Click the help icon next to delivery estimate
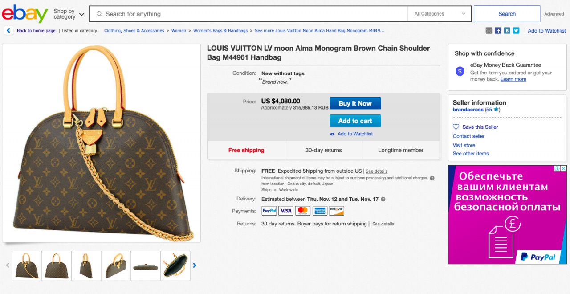Screen dimensions: 570x294 click(383, 200)
